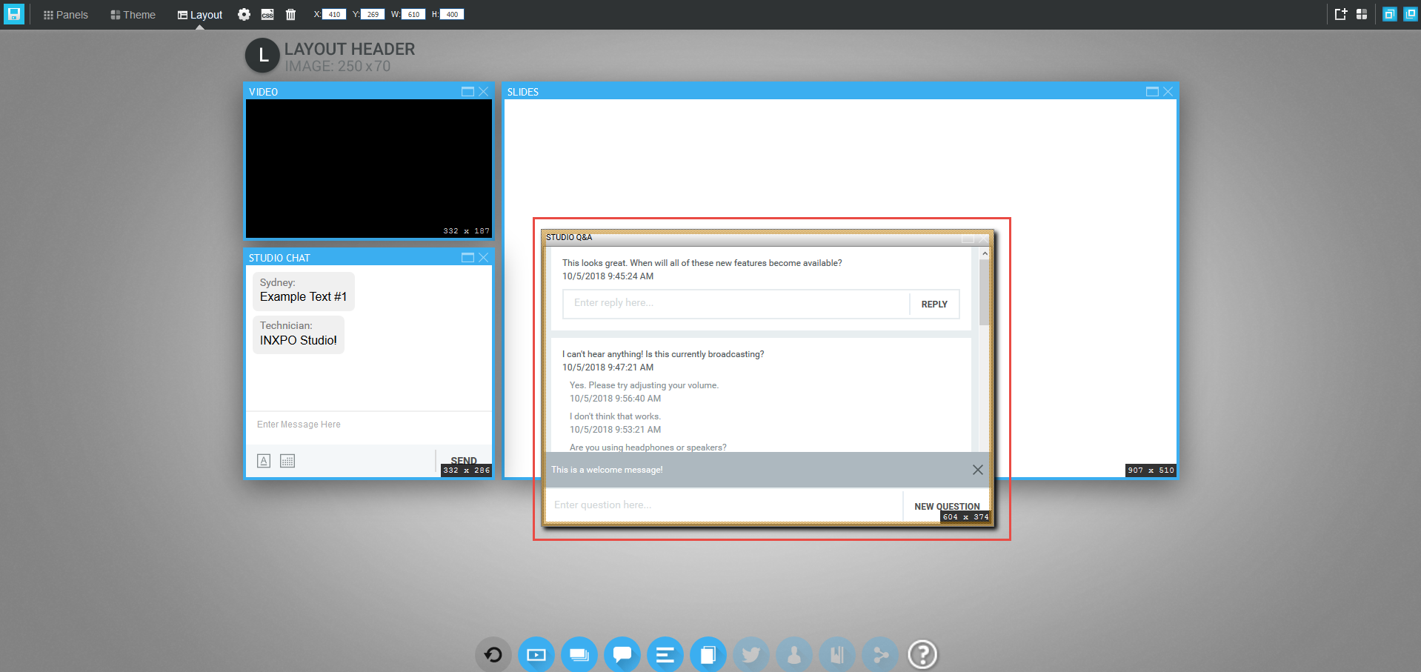Toggle the chat speech bubble dock icon
Screen dimensions: 1421x672
pos(622,655)
